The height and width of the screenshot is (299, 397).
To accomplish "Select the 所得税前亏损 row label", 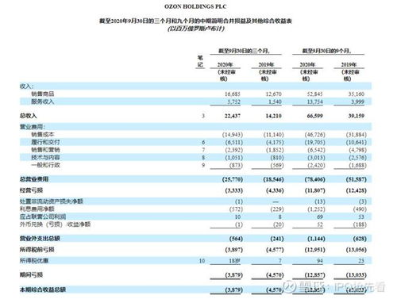I will 37,250.
